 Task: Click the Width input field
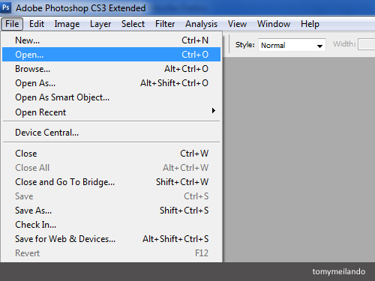click(367, 44)
